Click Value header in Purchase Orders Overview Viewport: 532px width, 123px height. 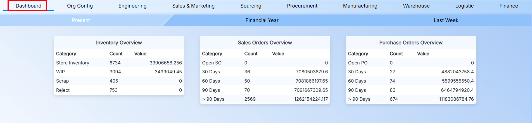(x=423, y=54)
